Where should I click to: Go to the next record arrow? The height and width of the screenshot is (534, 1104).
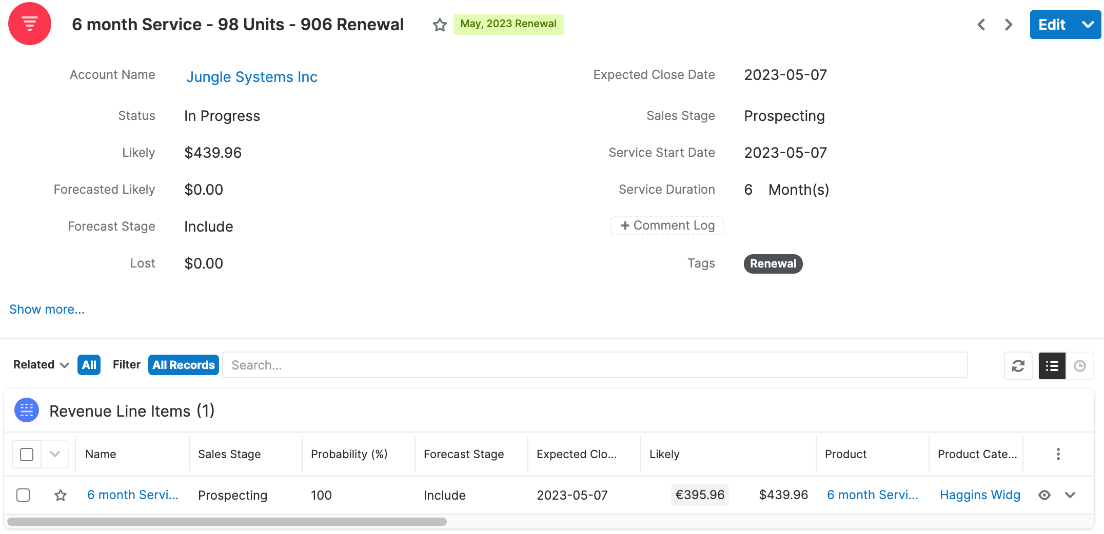pos(1009,25)
